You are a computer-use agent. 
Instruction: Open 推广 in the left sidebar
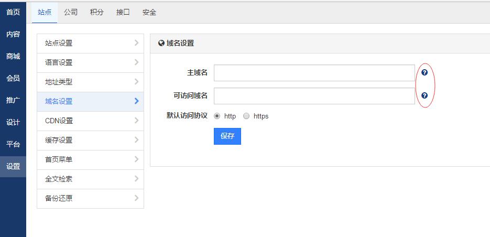tap(13, 100)
